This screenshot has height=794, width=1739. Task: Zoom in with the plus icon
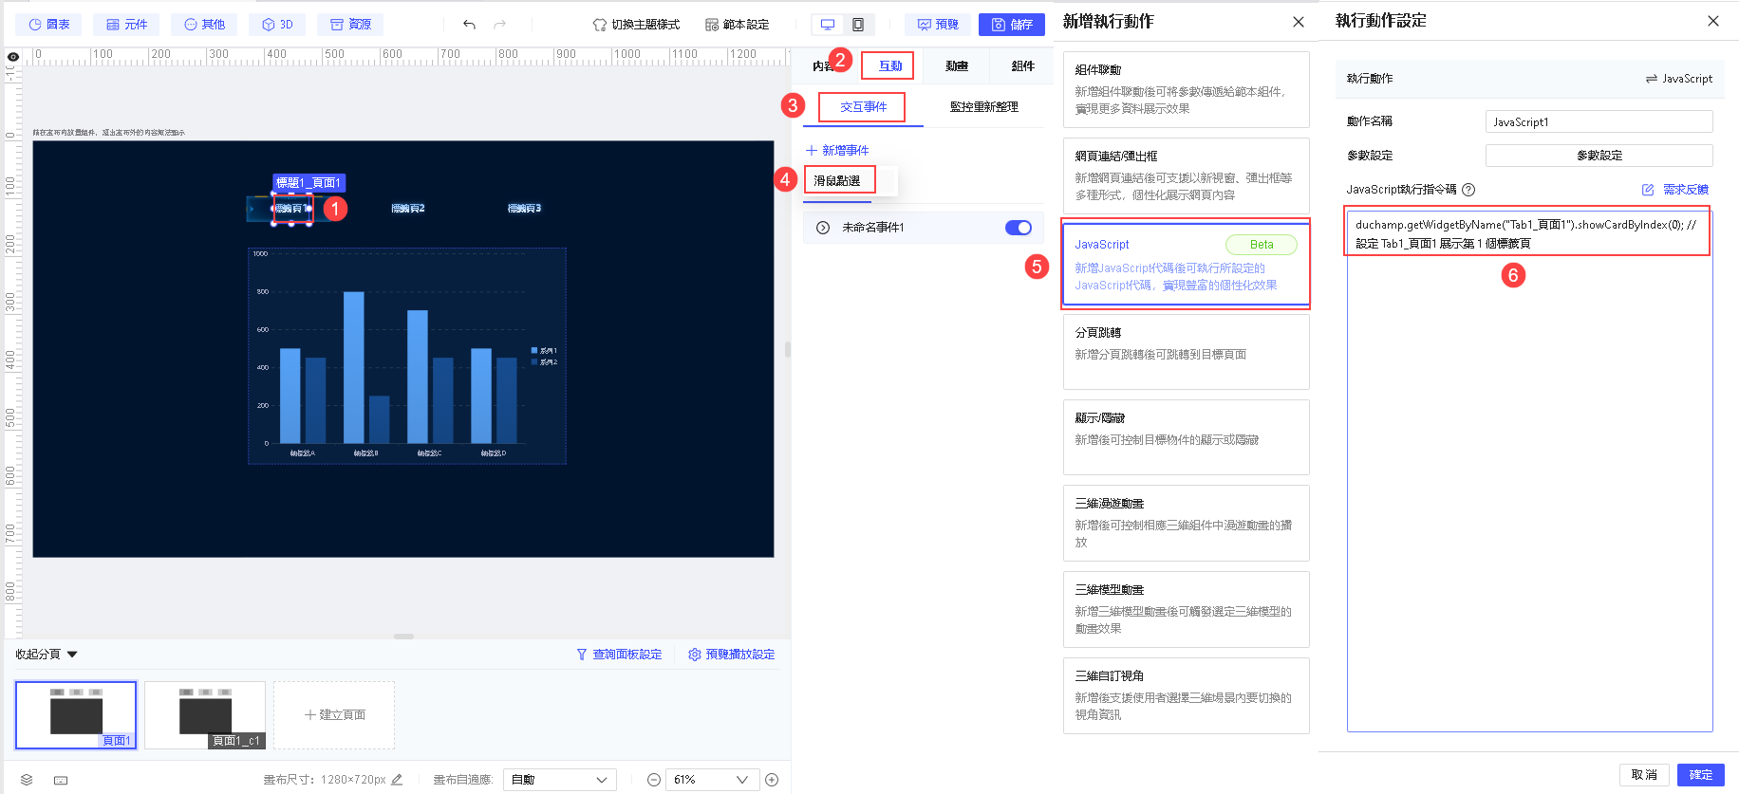(x=772, y=780)
